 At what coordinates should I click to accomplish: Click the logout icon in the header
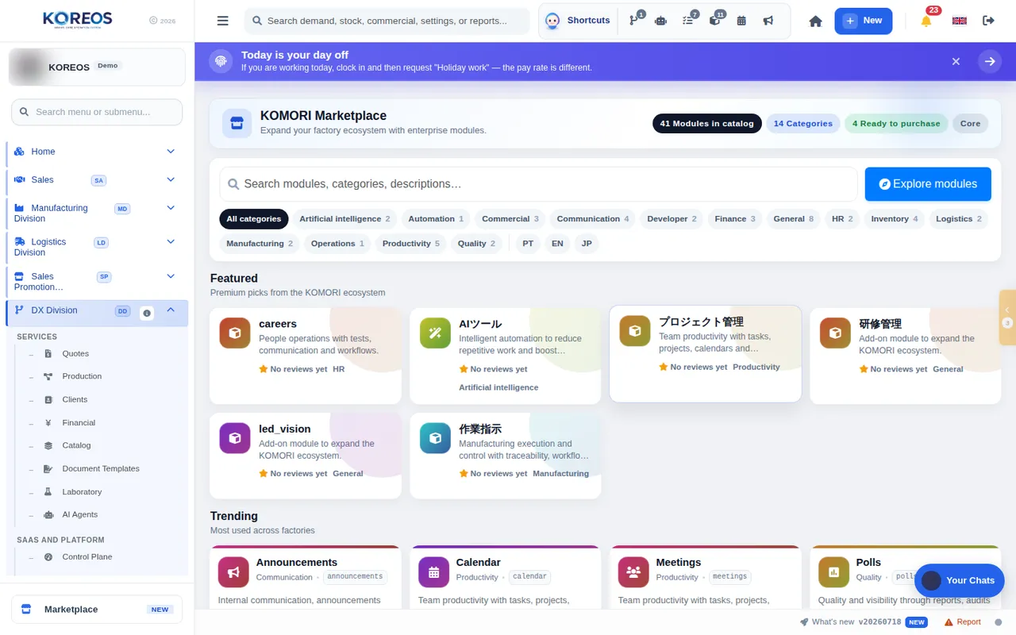tap(988, 21)
